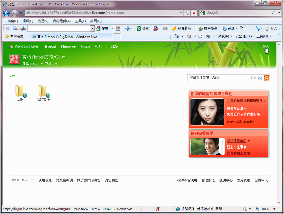Click the browser Forward arrow button
The height and width of the screenshot is (214, 284).
(14, 13)
